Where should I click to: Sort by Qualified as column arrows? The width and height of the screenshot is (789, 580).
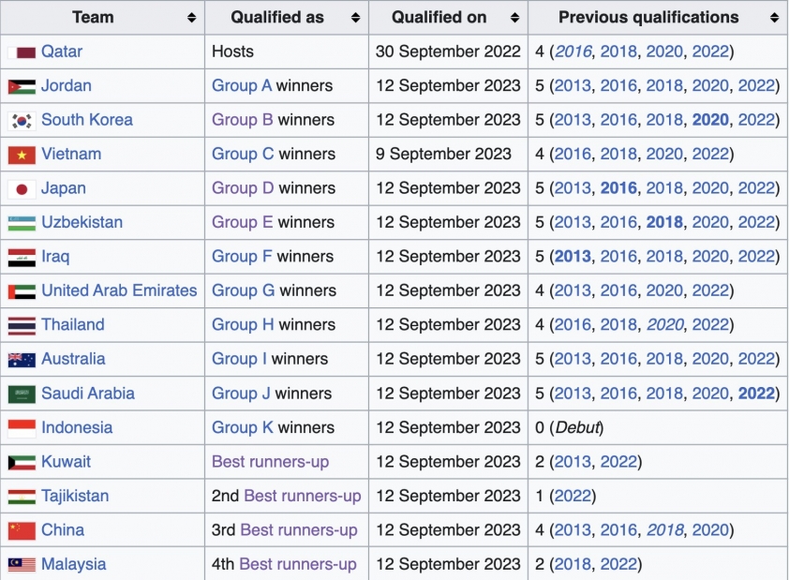(x=355, y=18)
